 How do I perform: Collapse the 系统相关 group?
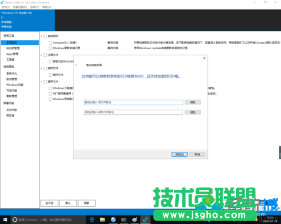click(42, 36)
